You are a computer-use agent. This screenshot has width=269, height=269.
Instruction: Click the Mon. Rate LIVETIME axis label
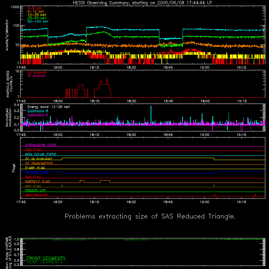pyautogui.click(x=9, y=252)
